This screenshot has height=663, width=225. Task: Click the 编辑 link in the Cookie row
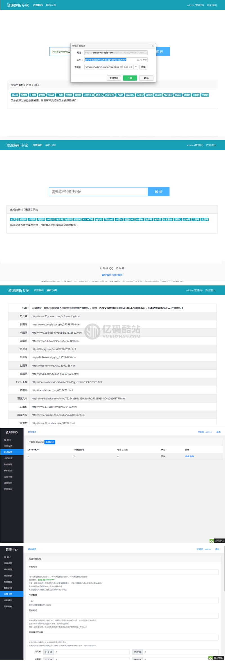(x=187, y=456)
